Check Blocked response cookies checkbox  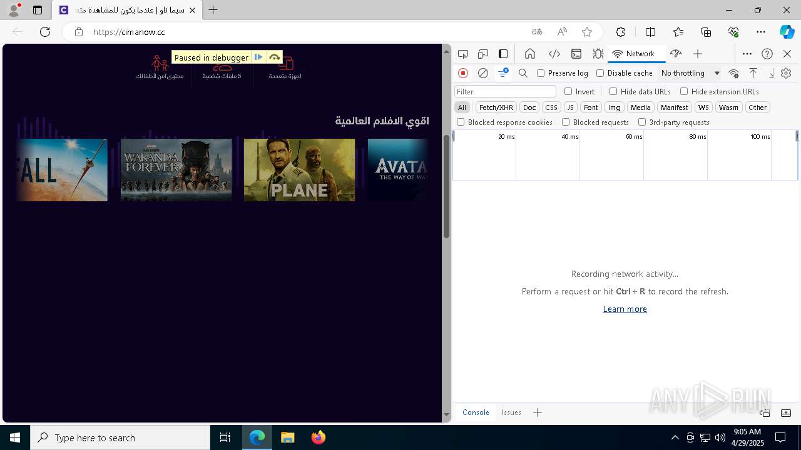[461, 122]
